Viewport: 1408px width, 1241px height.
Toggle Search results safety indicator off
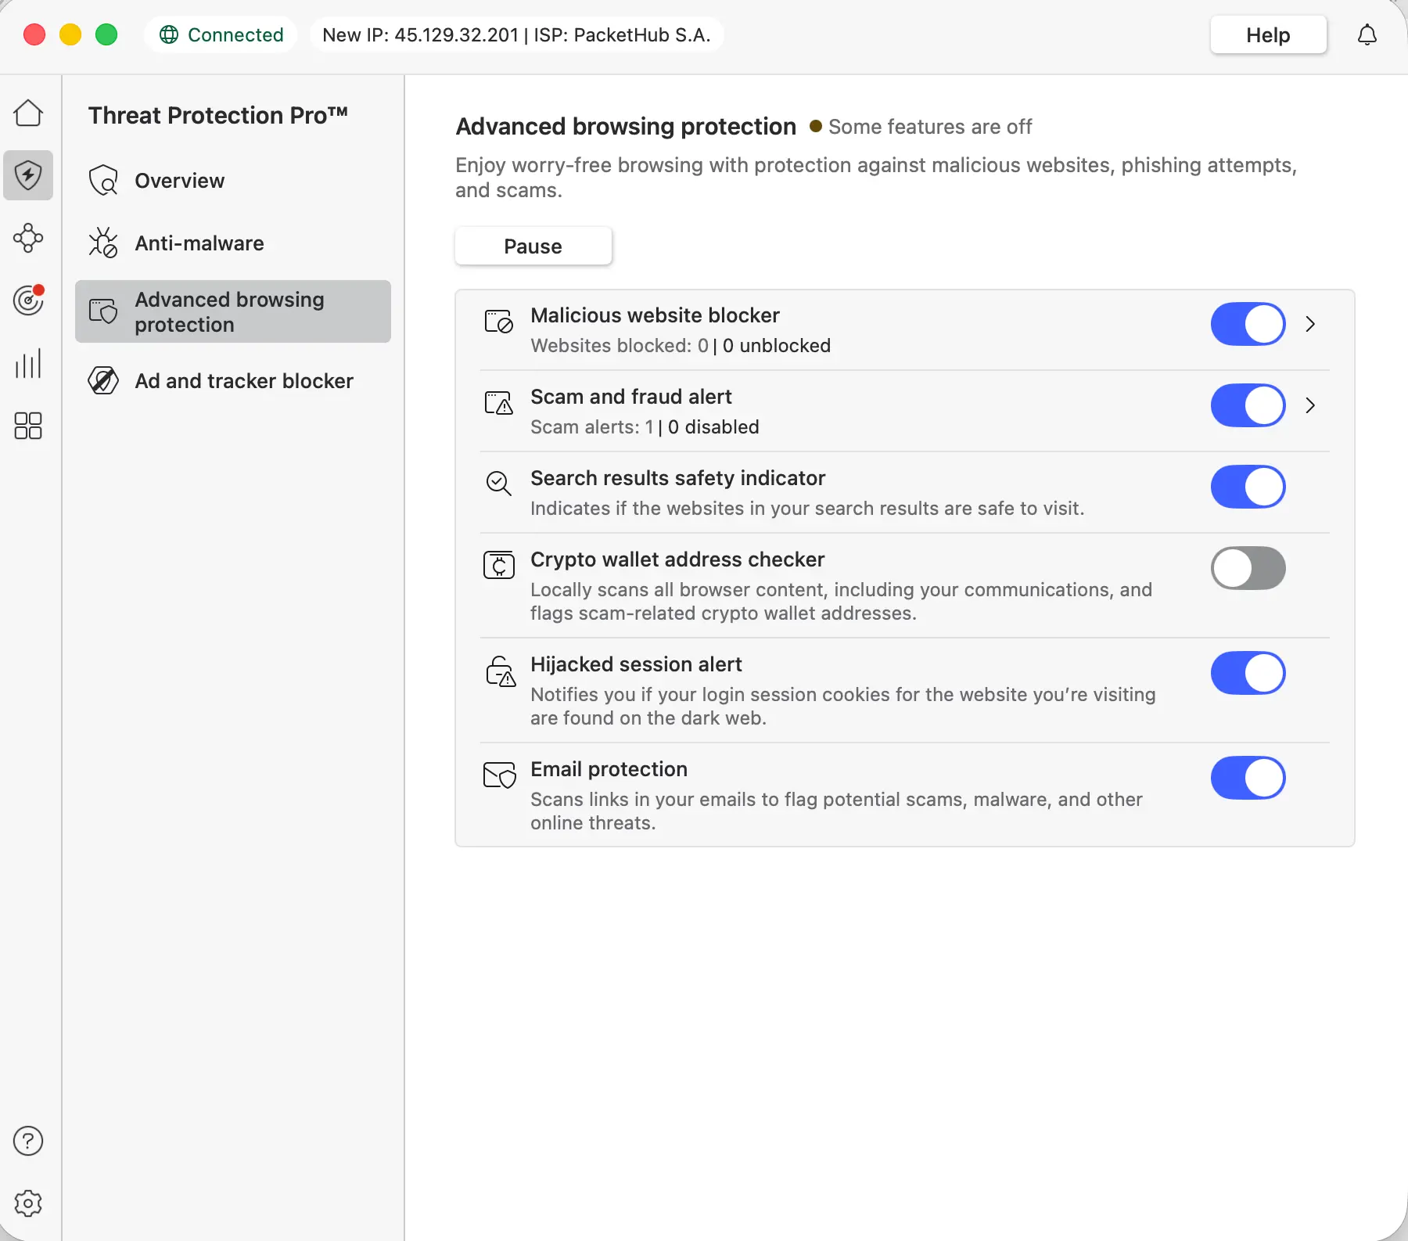[1248, 487]
